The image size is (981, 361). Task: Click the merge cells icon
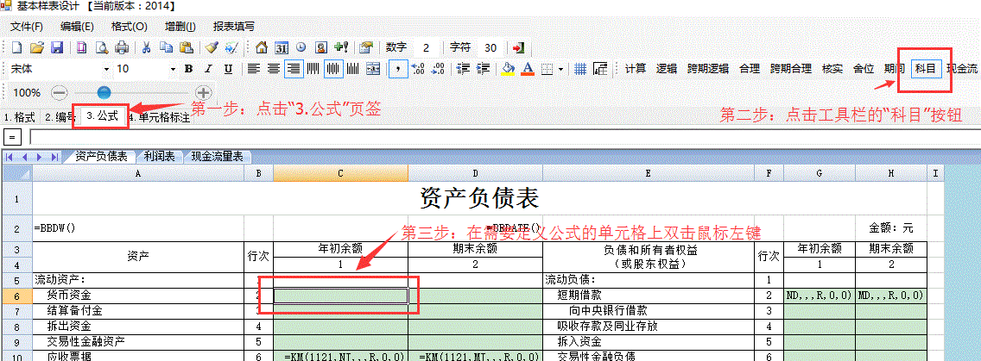click(x=373, y=69)
